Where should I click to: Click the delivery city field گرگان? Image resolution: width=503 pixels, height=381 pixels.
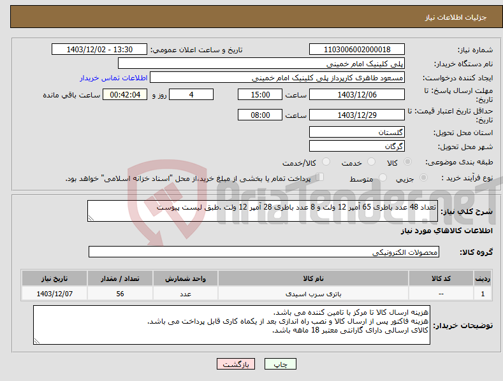coord(357,147)
